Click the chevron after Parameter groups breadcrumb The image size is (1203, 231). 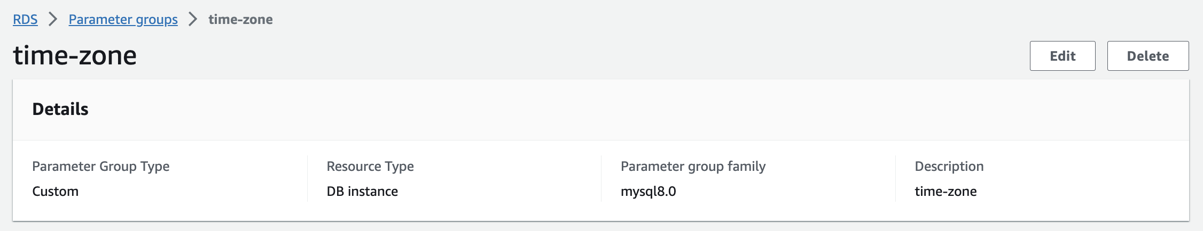tap(193, 20)
